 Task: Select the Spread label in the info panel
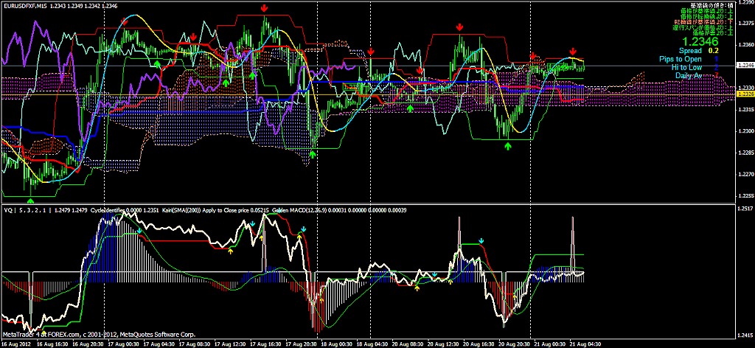pos(690,51)
